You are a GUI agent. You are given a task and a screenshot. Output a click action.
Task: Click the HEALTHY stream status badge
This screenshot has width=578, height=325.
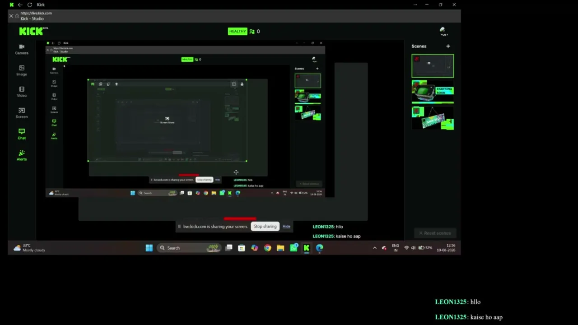click(x=238, y=31)
